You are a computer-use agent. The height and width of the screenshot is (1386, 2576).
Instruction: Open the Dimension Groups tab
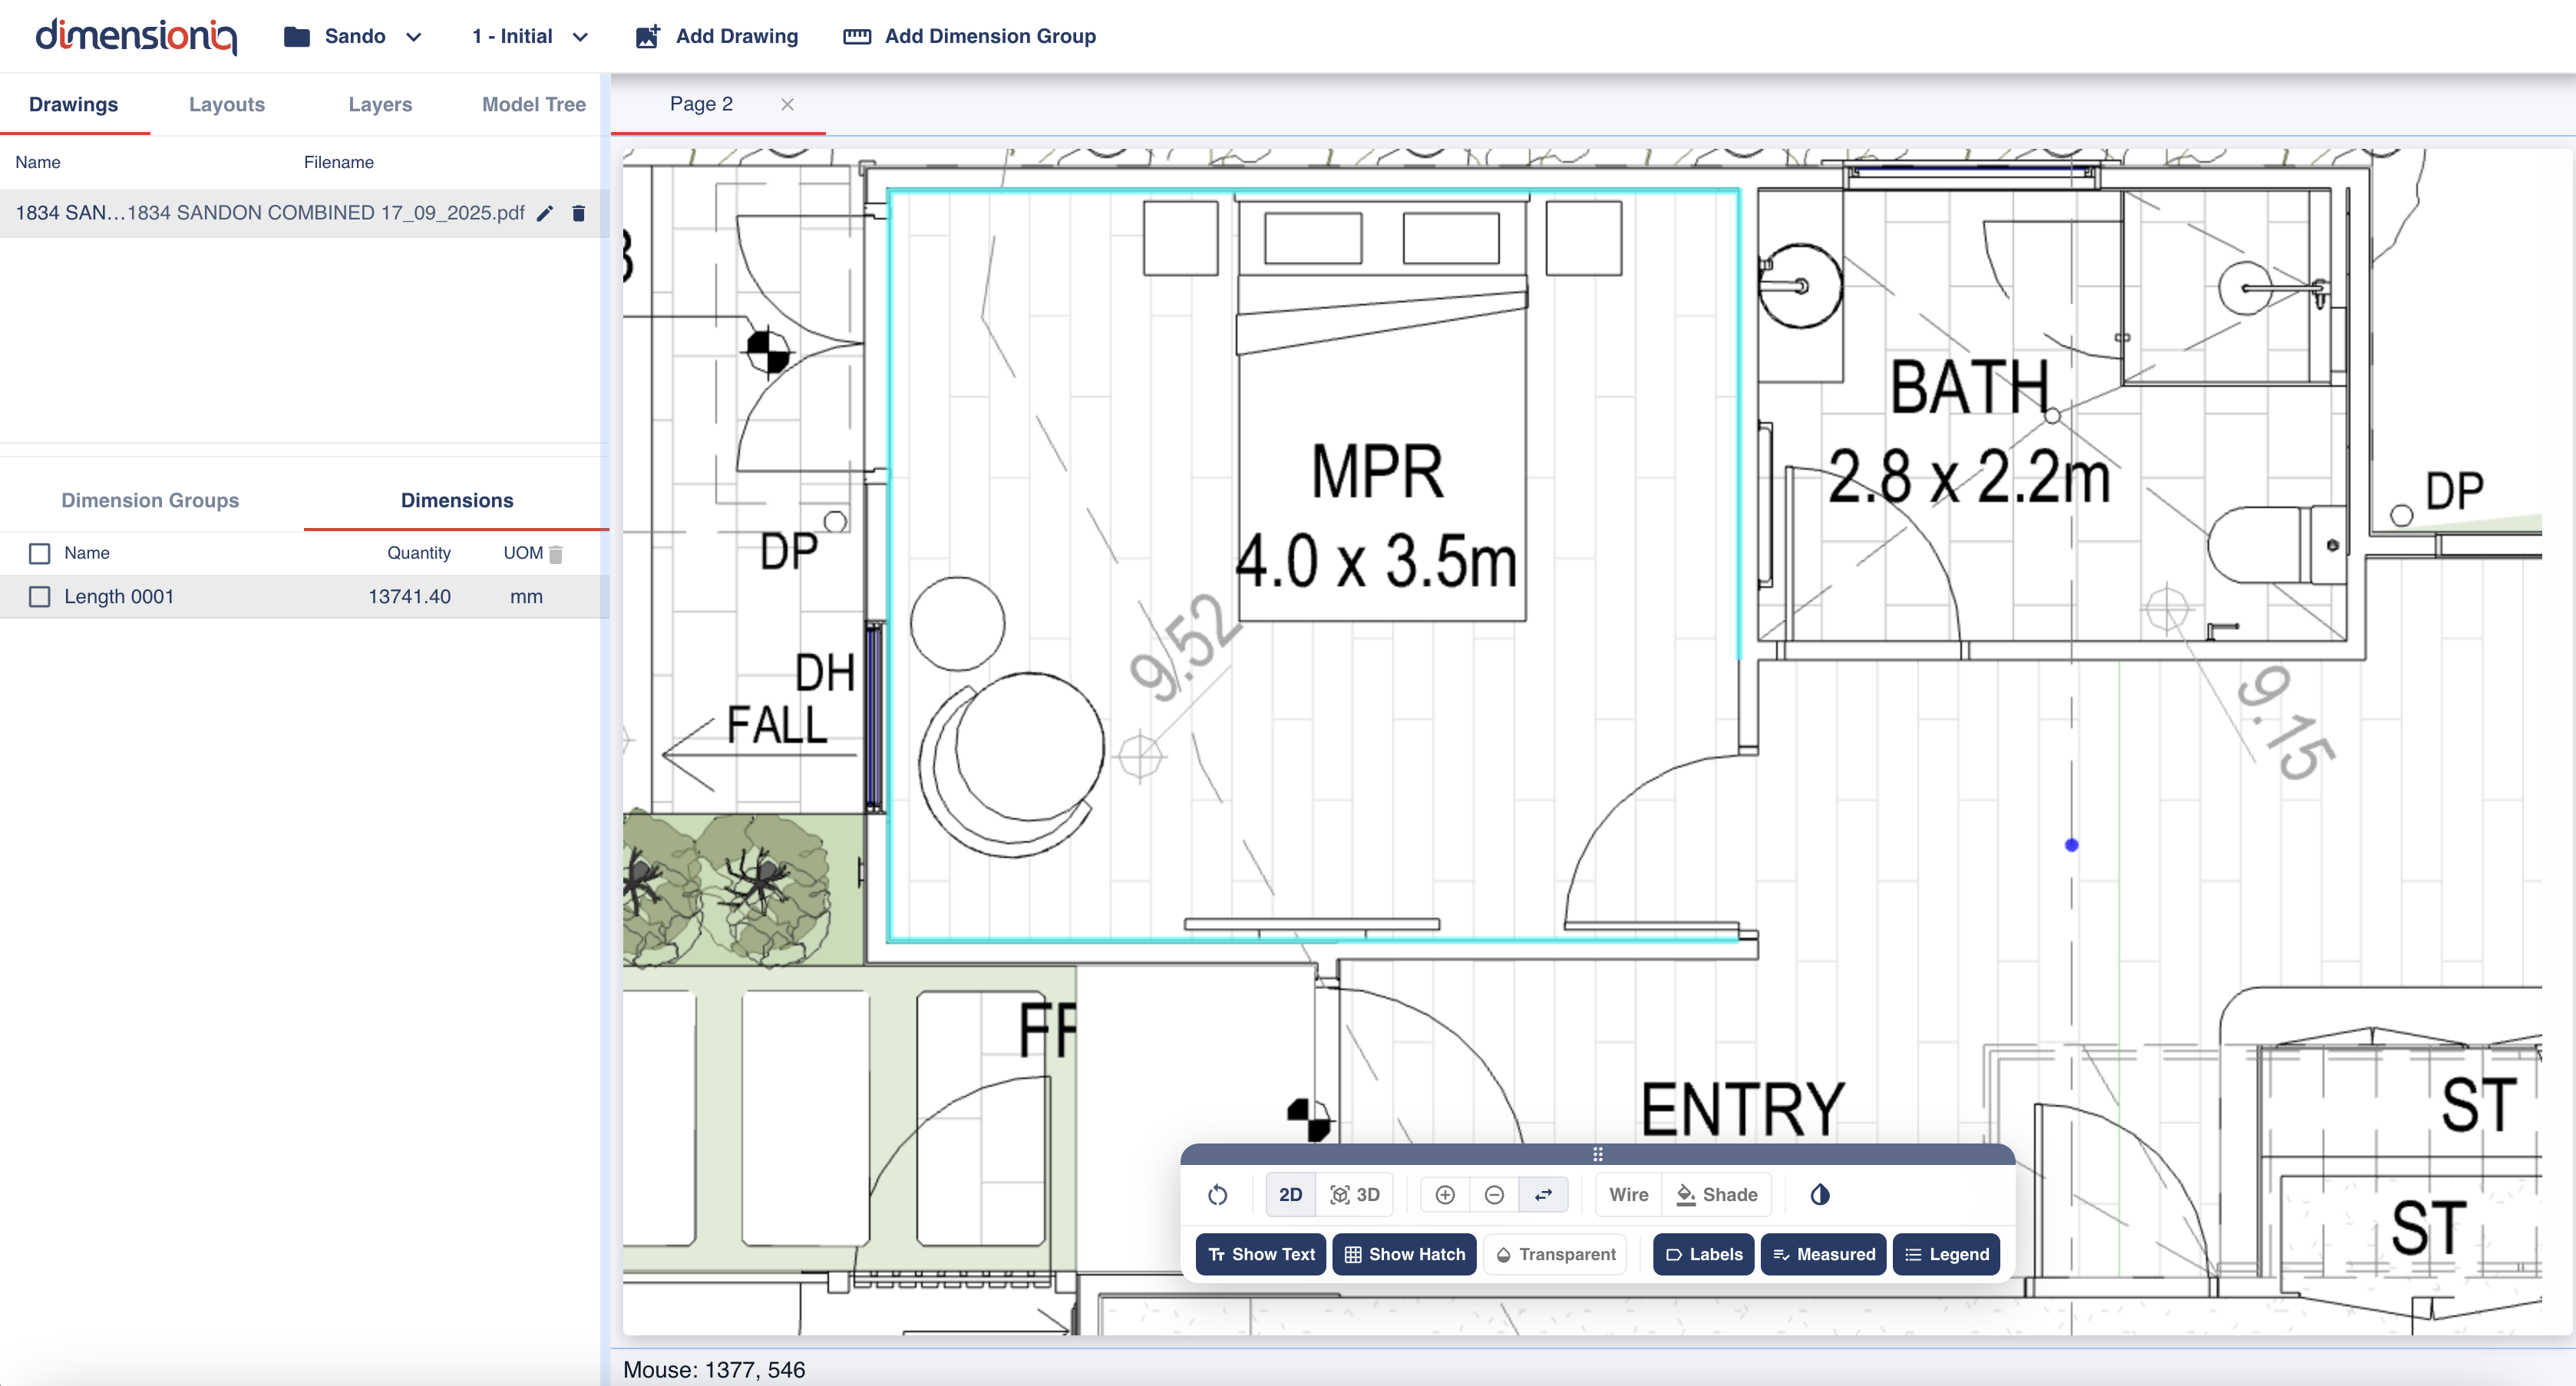[x=150, y=500]
